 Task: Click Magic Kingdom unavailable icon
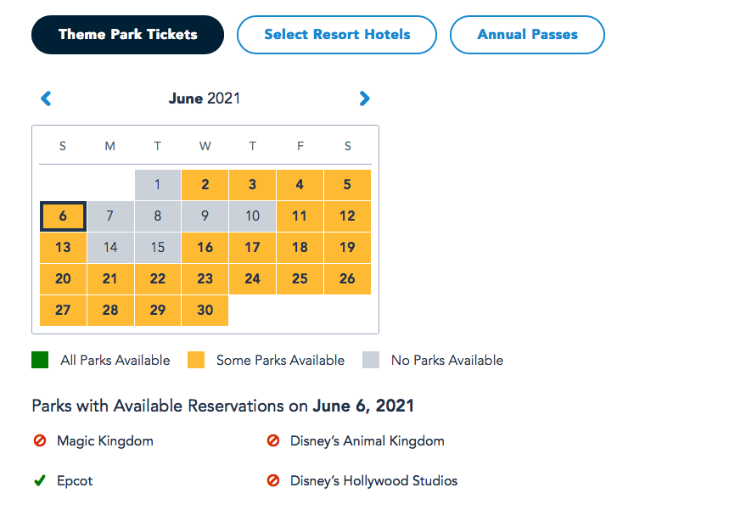pyautogui.click(x=39, y=441)
